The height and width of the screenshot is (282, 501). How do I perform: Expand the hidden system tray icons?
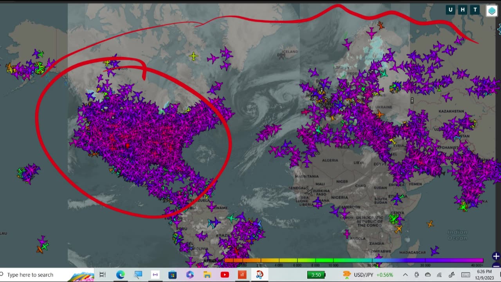click(x=405, y=275)
